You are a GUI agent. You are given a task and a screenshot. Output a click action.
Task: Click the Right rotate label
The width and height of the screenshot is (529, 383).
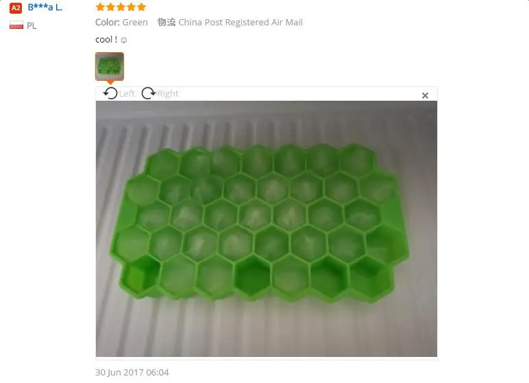click(168, 93)
